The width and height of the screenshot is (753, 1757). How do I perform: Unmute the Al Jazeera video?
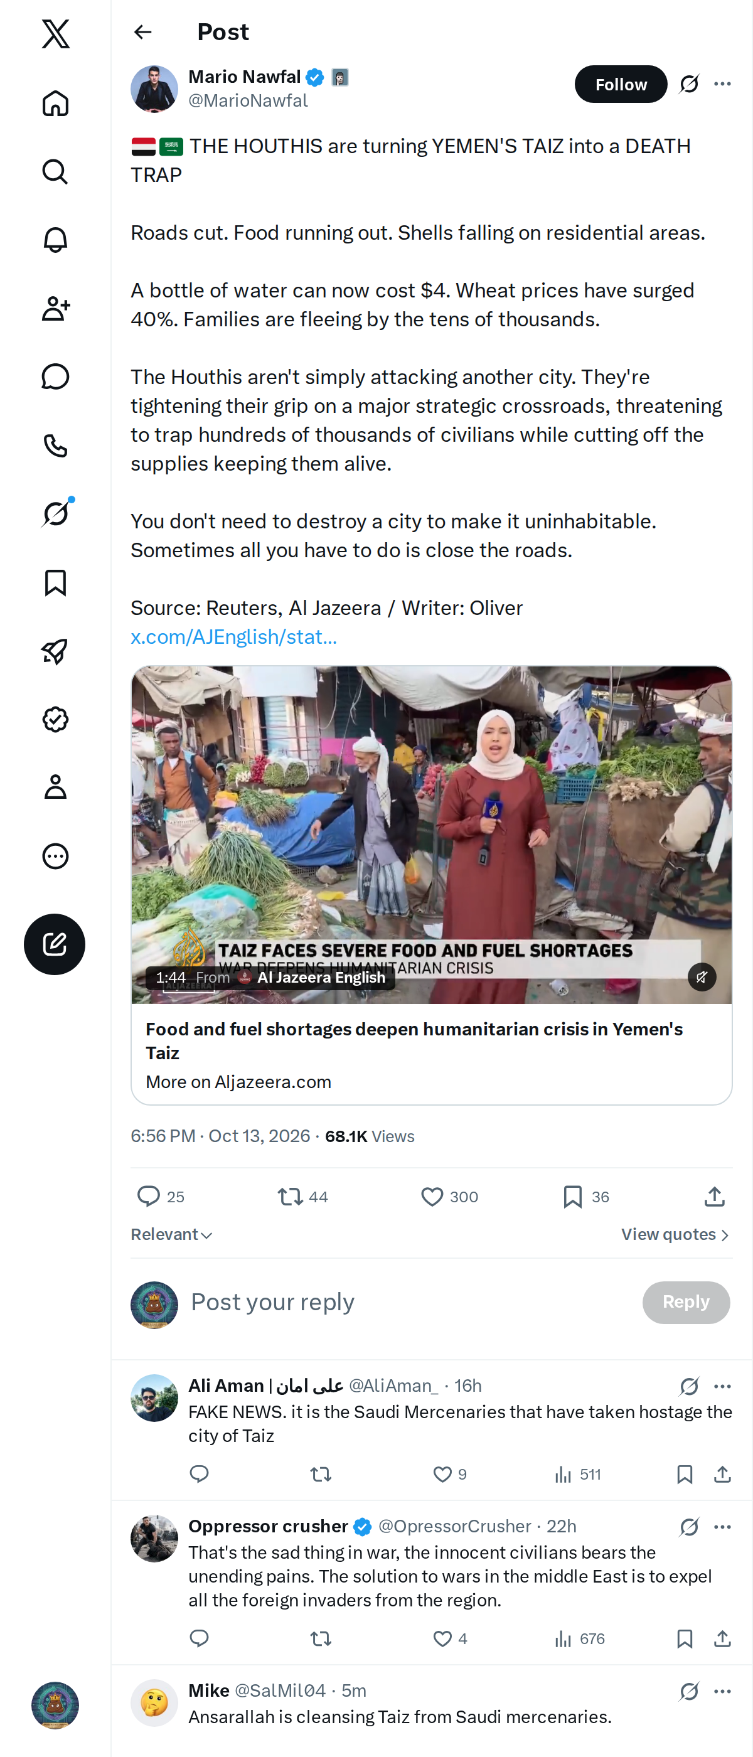click(x=701, y=977)
